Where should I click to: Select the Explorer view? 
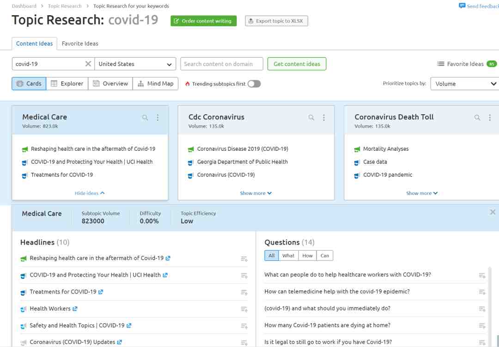(67, 83)
